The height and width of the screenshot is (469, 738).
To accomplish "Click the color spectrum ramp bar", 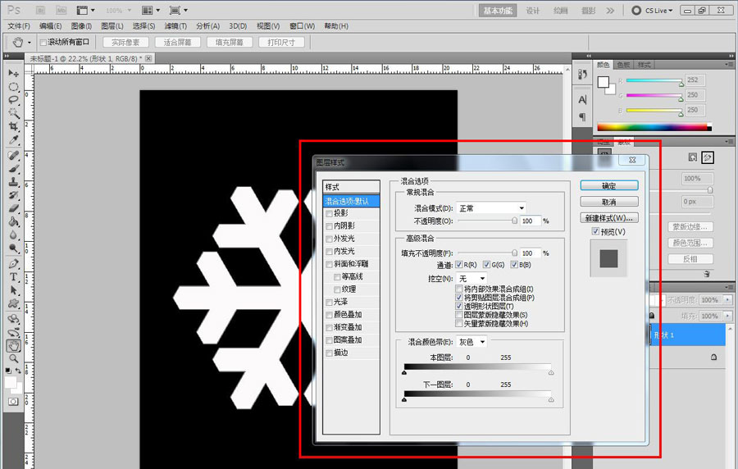I will click(654, 126).
